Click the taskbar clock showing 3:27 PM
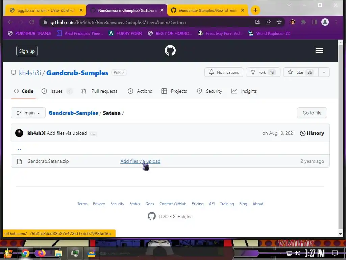 click(x=315, y=253)
